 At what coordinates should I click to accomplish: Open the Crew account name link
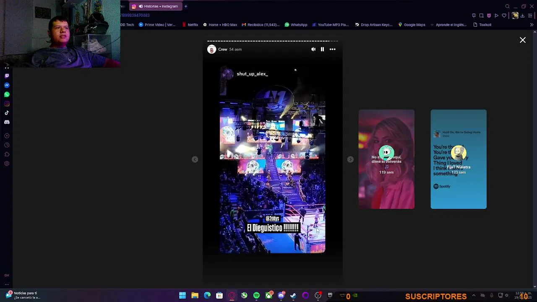[222, 49]
